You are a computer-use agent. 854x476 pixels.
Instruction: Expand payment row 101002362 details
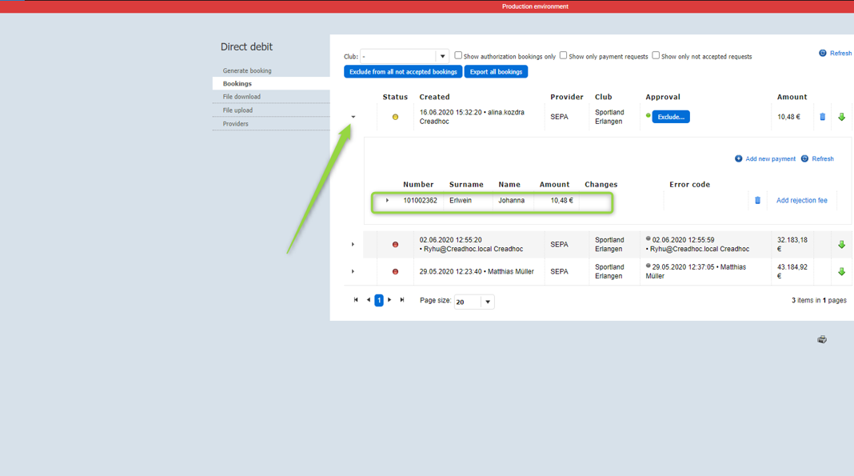coord(387,201)
